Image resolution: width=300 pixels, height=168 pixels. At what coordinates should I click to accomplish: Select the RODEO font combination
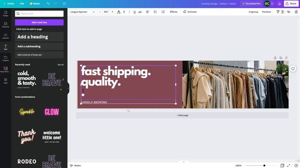pos(27,161)
